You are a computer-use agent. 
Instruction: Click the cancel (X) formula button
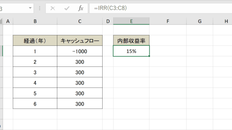tap(53, 8)
